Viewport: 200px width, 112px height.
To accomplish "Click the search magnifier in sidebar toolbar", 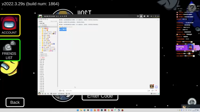I will click(x=47, y=19).
